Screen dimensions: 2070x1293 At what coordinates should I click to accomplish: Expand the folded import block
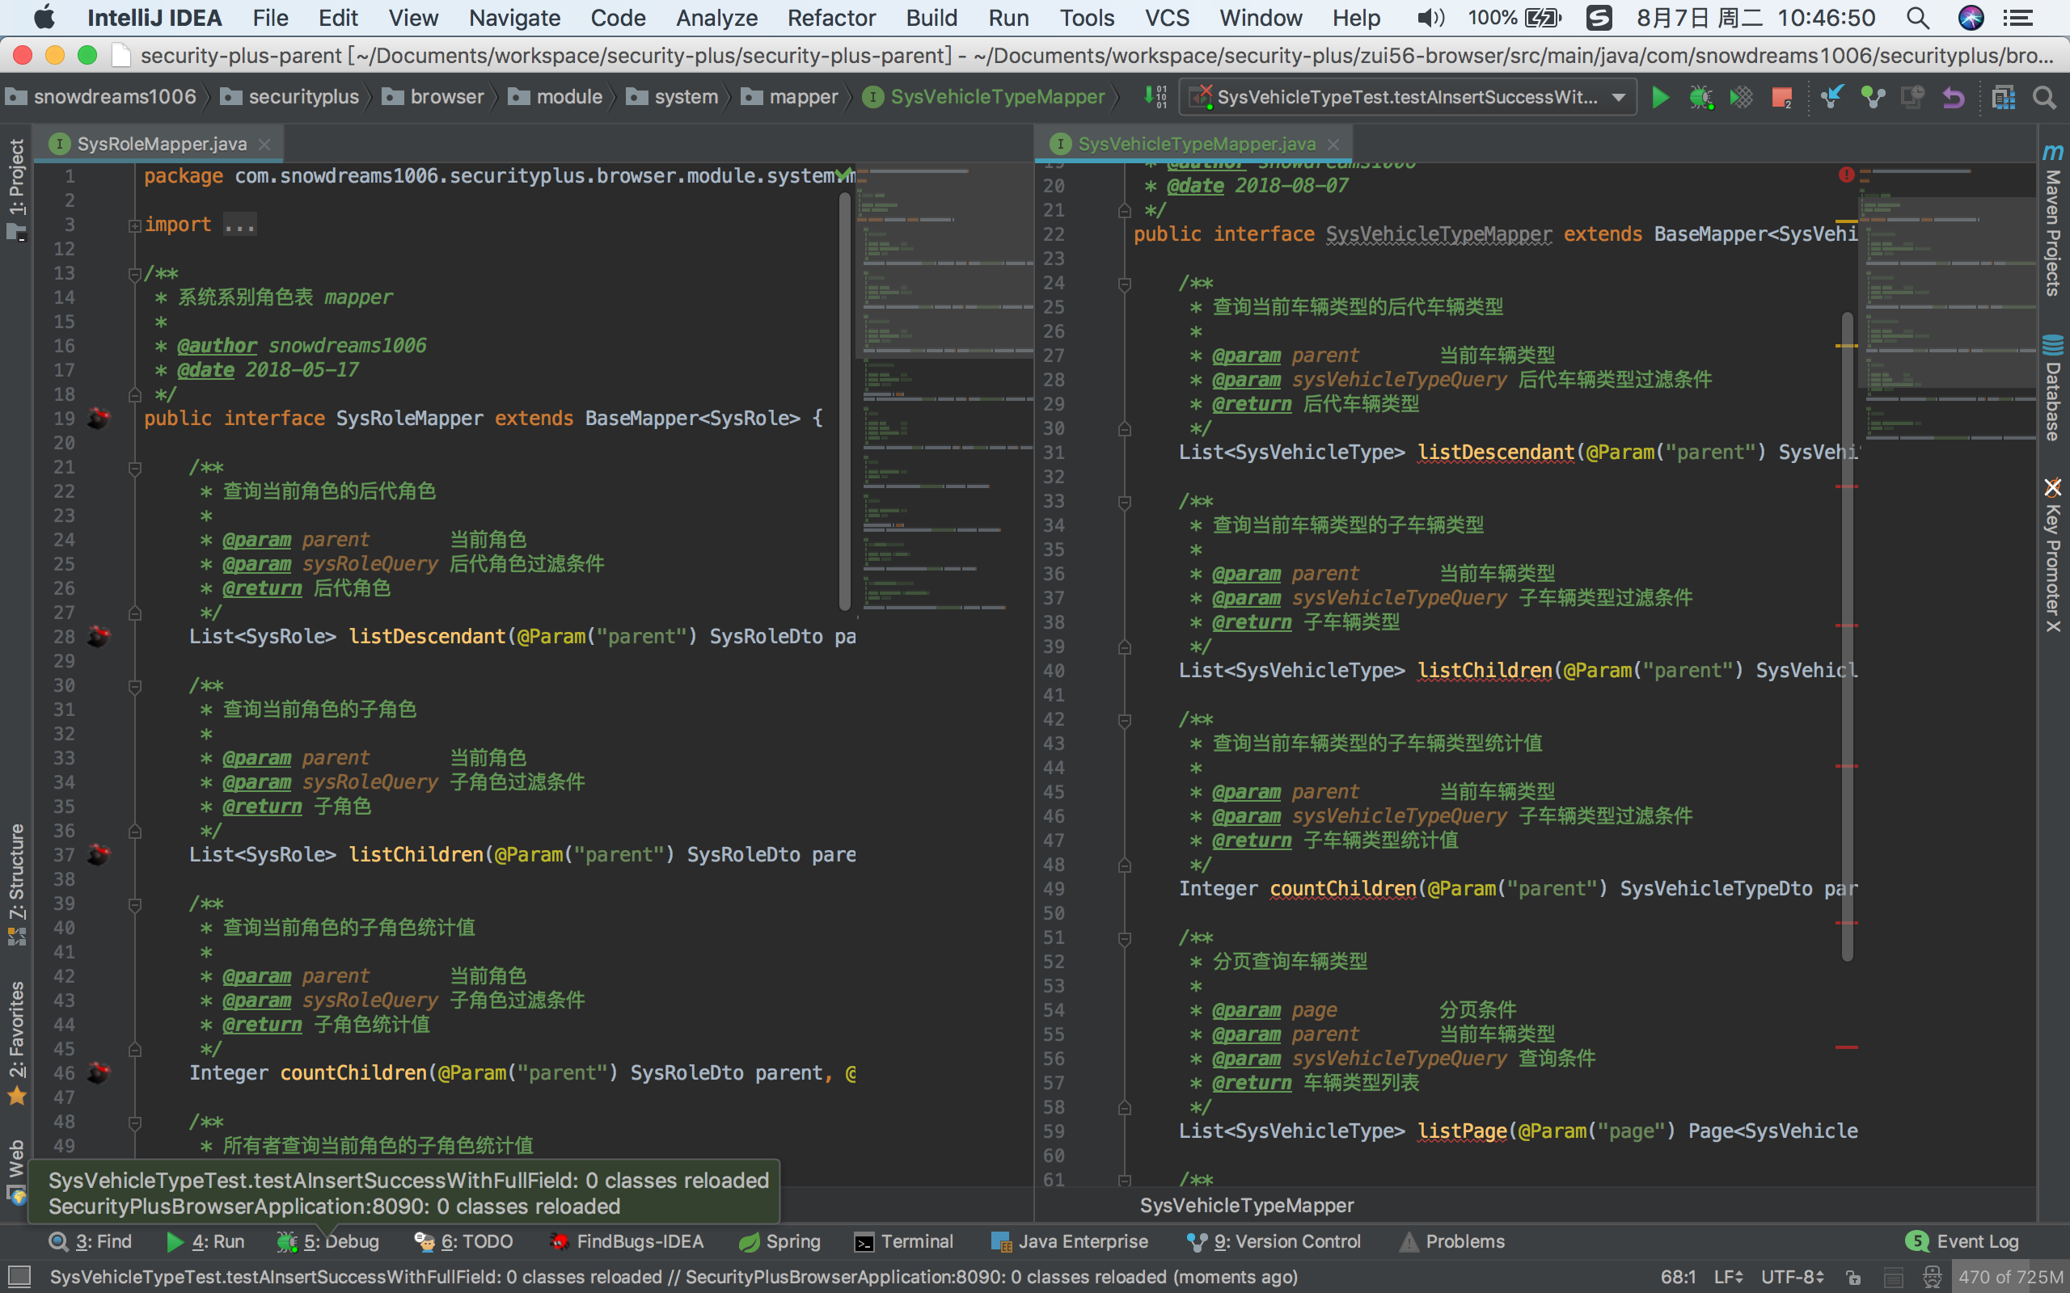[x=135, y=225]
